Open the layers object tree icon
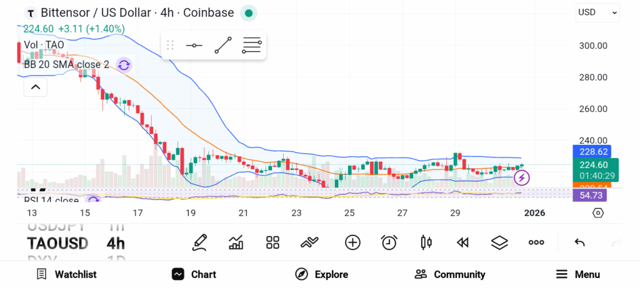 coord(499,242)
